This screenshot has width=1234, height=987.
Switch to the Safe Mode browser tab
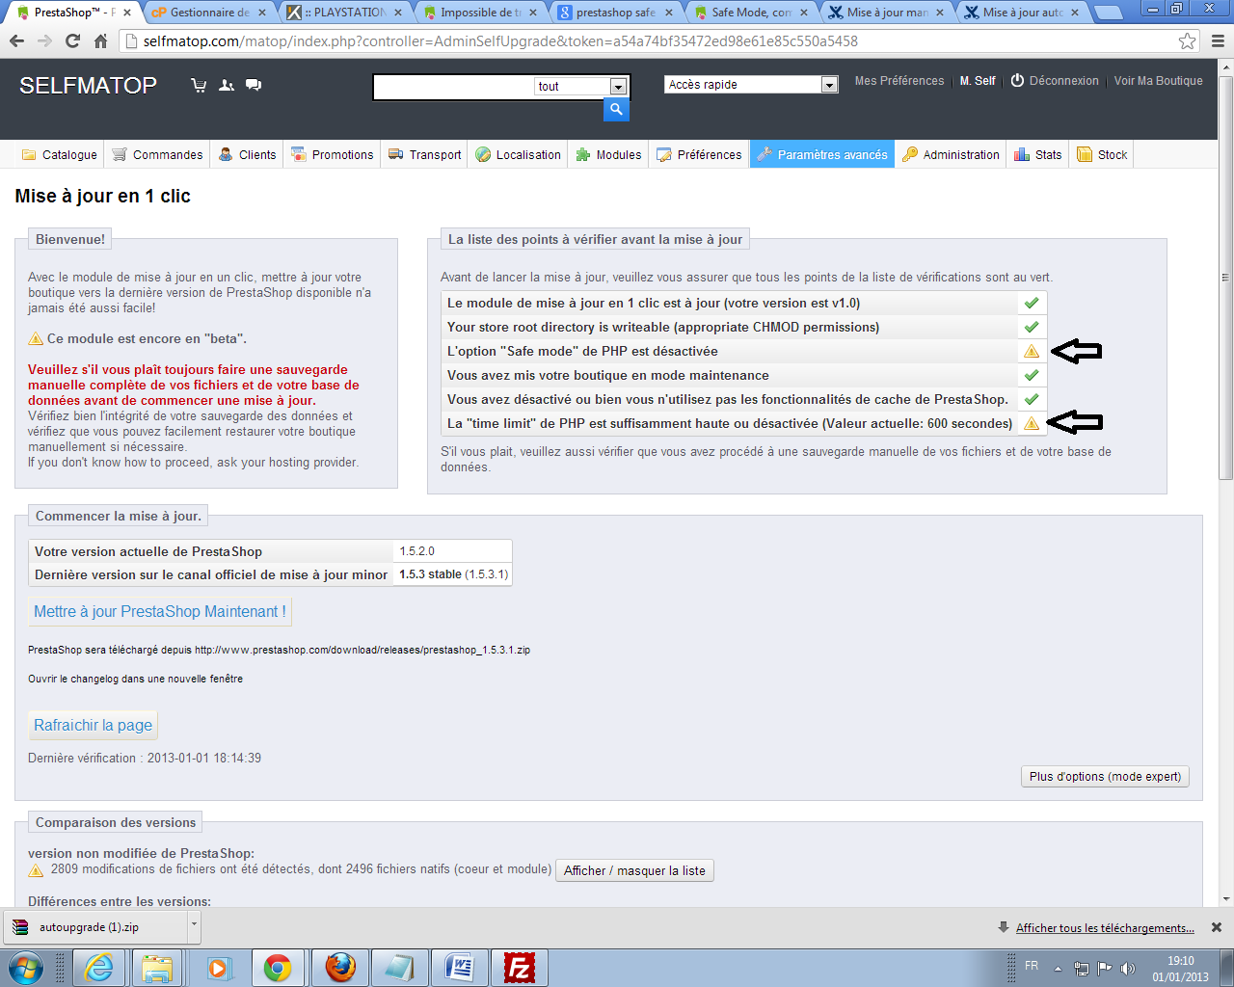(751, 13)
